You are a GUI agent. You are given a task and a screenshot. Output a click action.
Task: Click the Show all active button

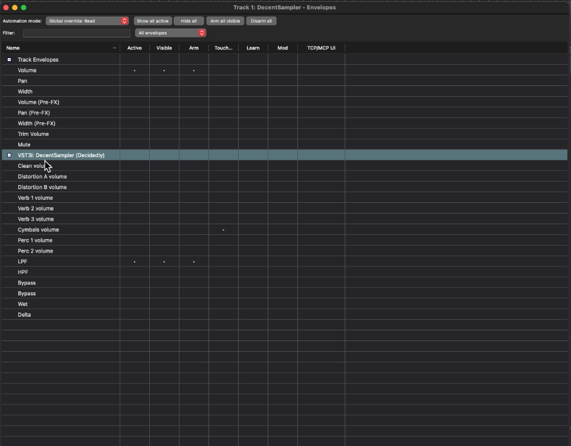tap(152, 20)
